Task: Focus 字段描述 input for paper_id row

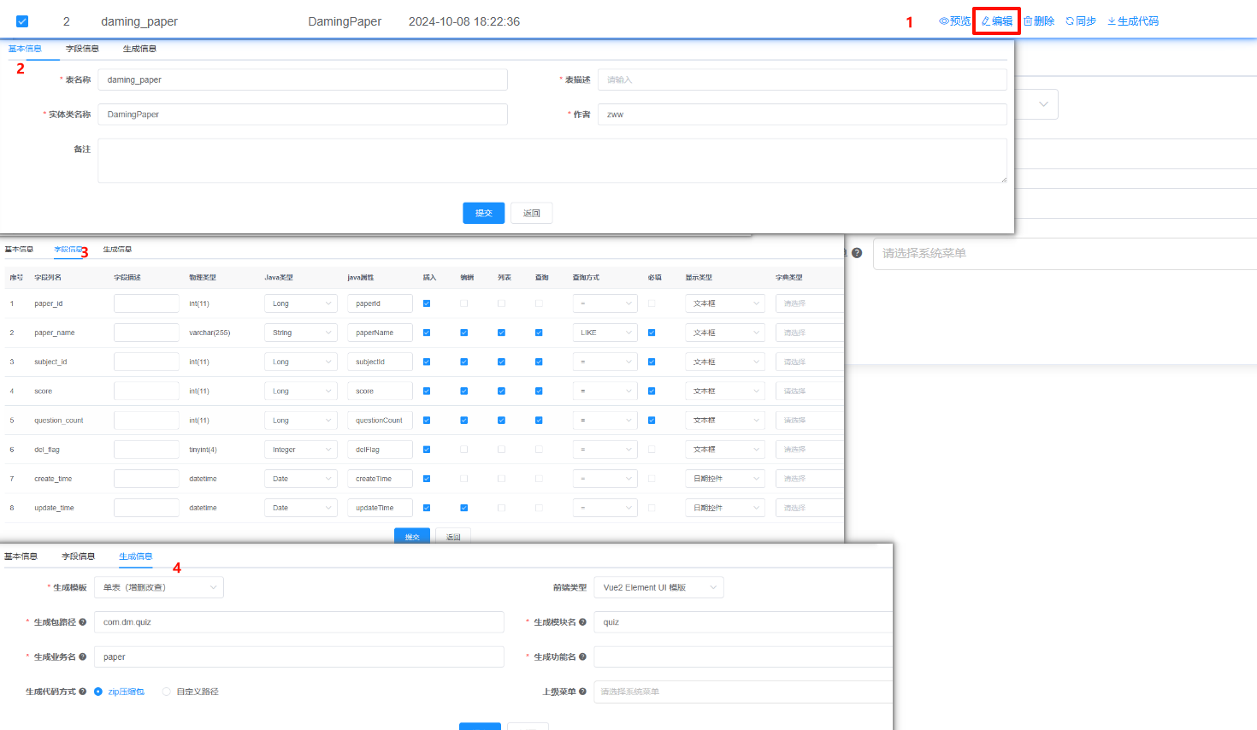Action: [x=146, y=303]
